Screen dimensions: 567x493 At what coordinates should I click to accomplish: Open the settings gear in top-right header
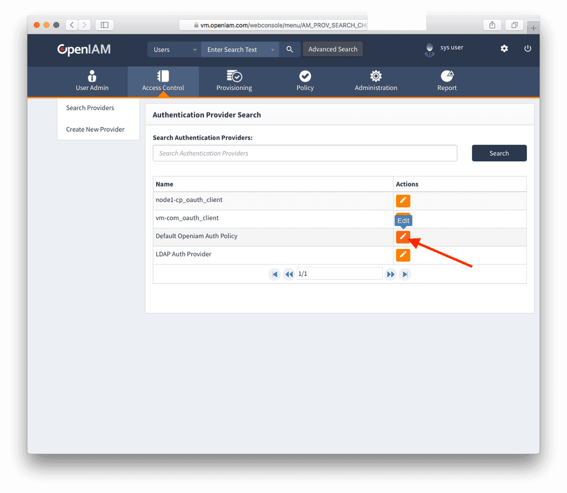[503, 49]
